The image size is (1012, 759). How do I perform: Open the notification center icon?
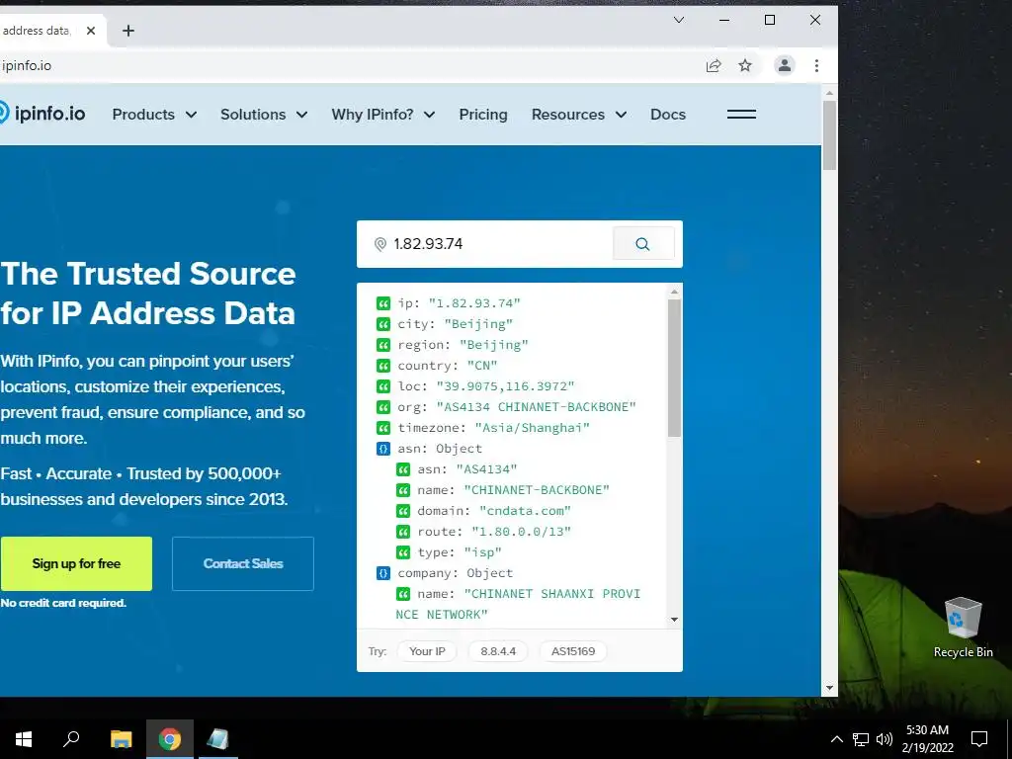click(979, 739)
